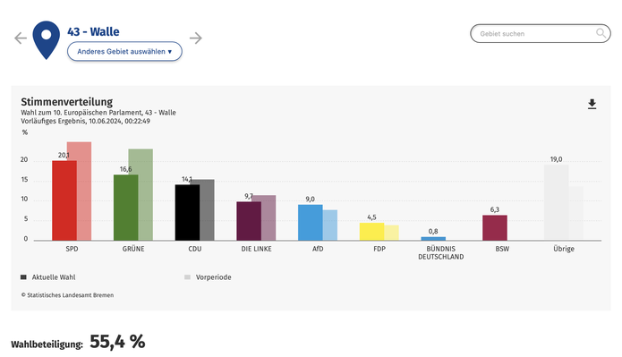Click the Übrige grey bar
This screenshot has width=622, height=357.
[556, 203]
